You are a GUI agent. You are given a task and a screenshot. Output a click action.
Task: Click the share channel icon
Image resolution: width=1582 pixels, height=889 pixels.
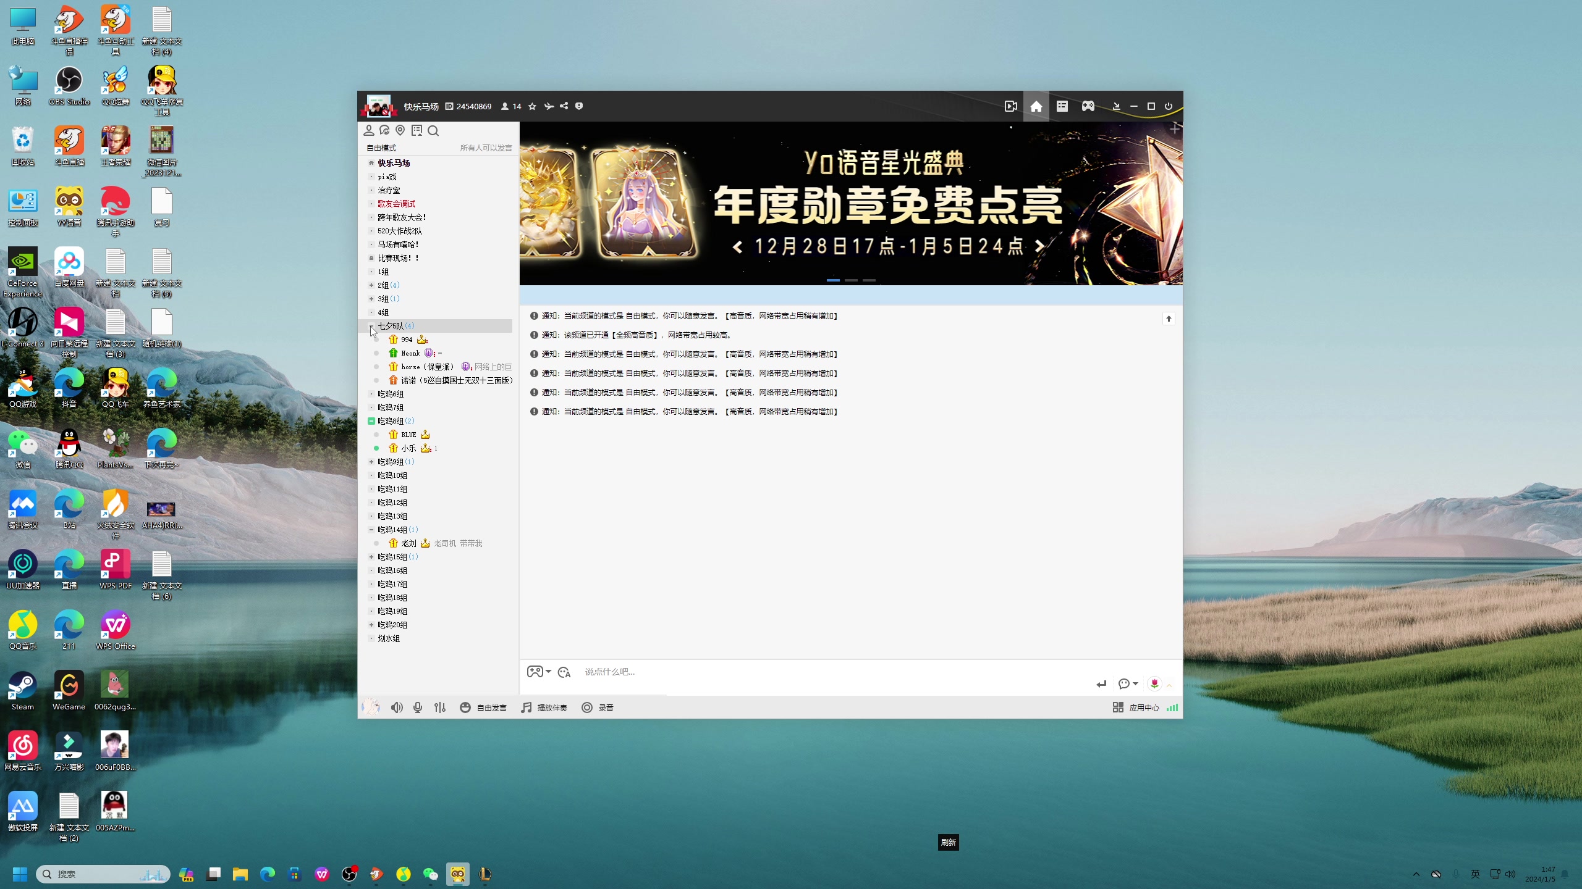(x=564, y=106)
